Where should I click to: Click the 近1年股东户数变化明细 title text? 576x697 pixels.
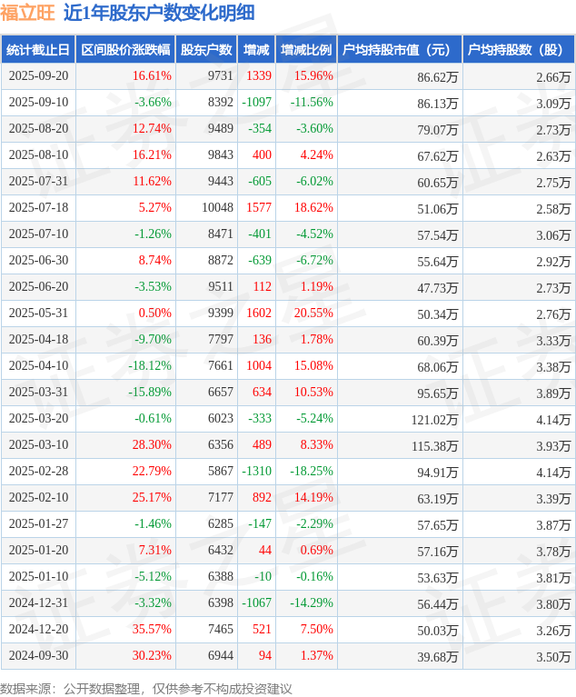coord(159,13)
